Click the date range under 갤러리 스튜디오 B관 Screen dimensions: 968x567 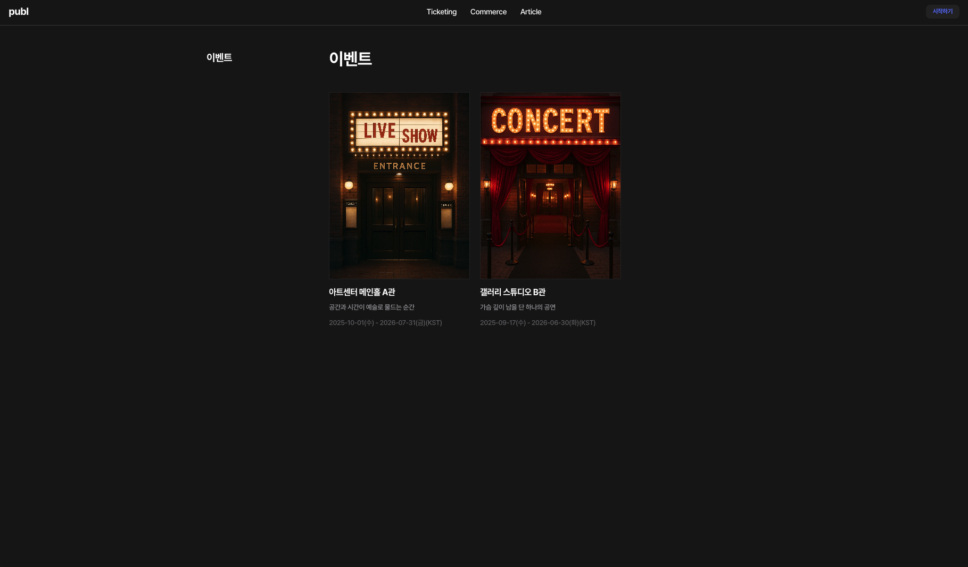(x=537, y=322)
